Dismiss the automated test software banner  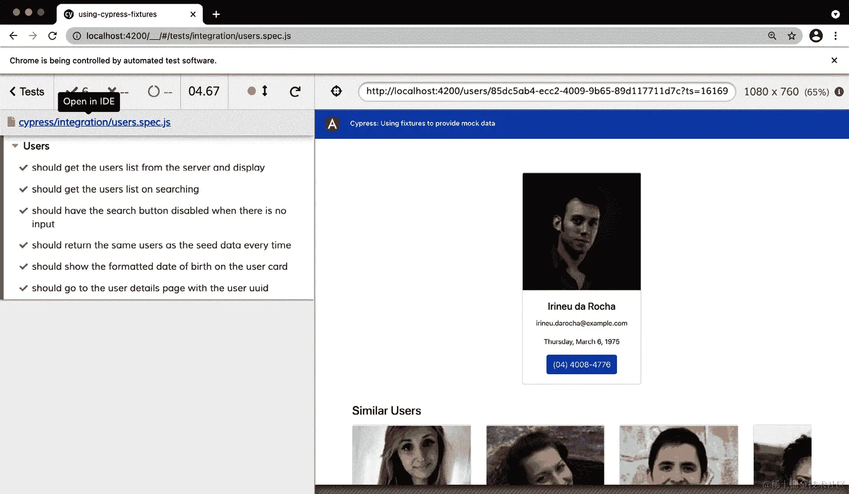834,60
